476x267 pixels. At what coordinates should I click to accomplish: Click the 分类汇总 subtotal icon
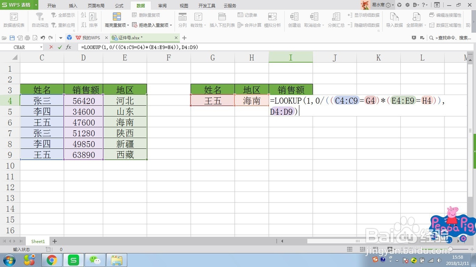coord(336,17)
